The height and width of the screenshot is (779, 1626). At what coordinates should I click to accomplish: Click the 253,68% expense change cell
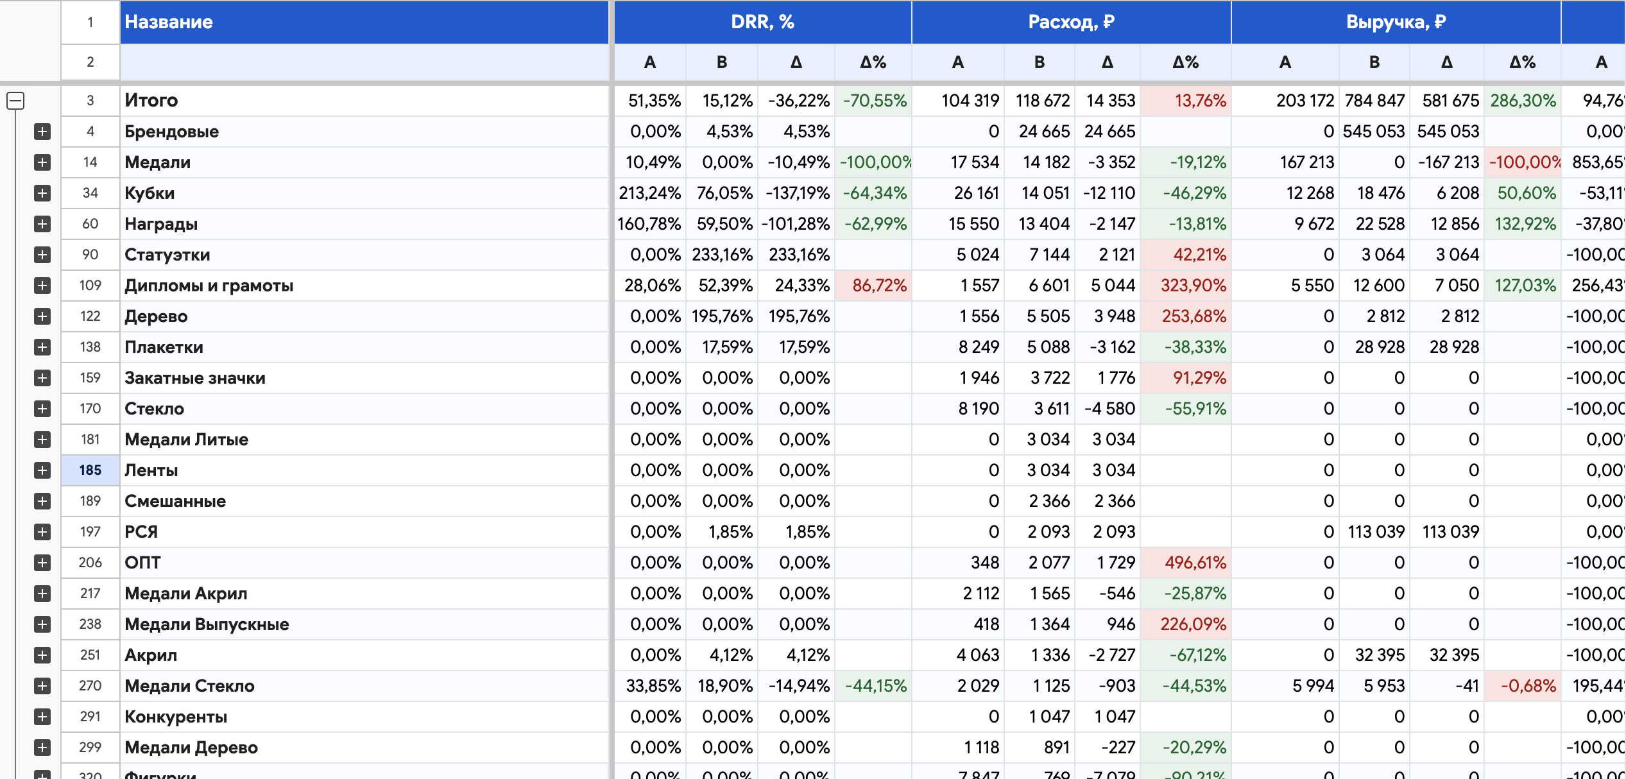[x=1186, y=316]
